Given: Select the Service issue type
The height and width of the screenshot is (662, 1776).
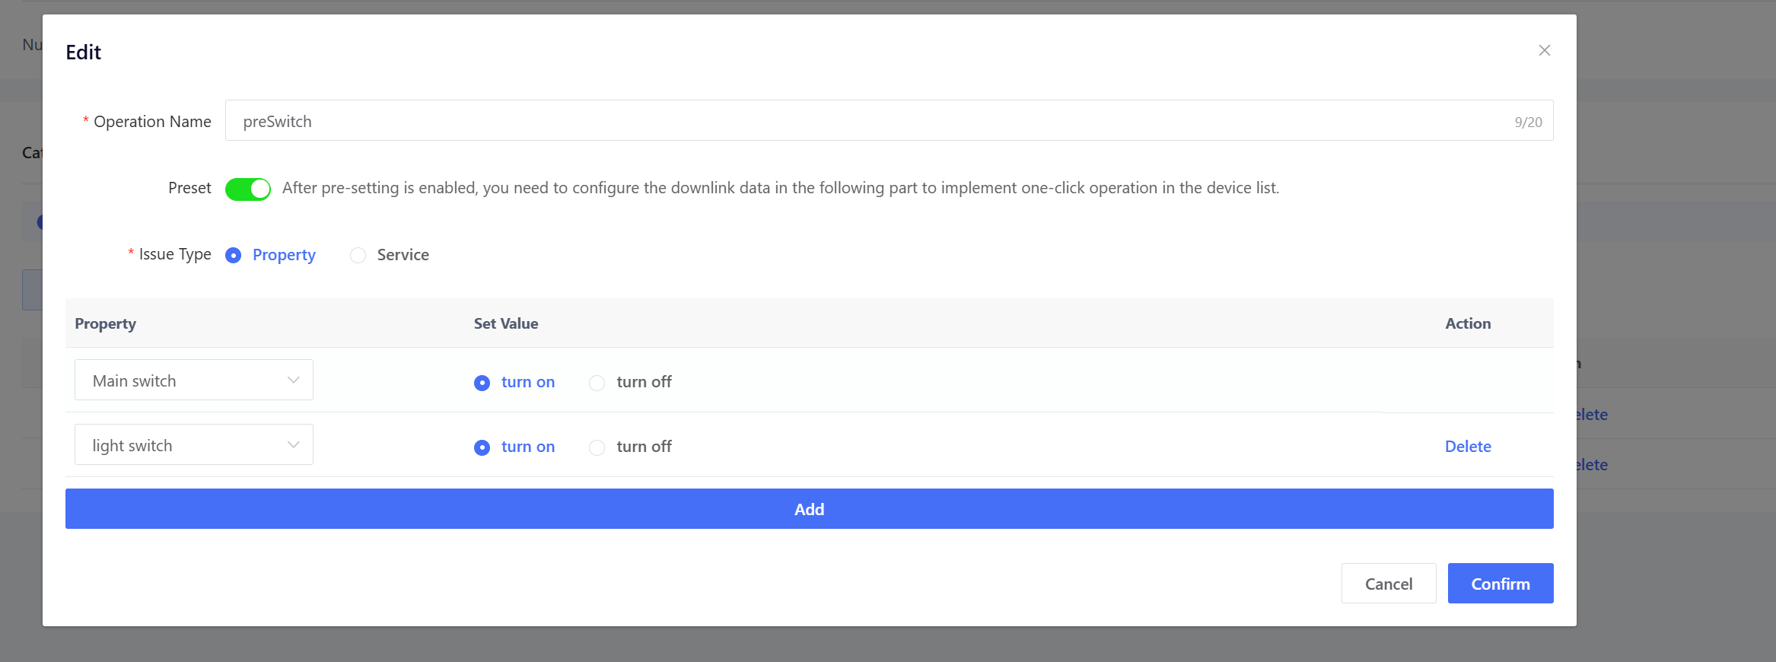Looking at the screenshot, I should pos(358,256).
